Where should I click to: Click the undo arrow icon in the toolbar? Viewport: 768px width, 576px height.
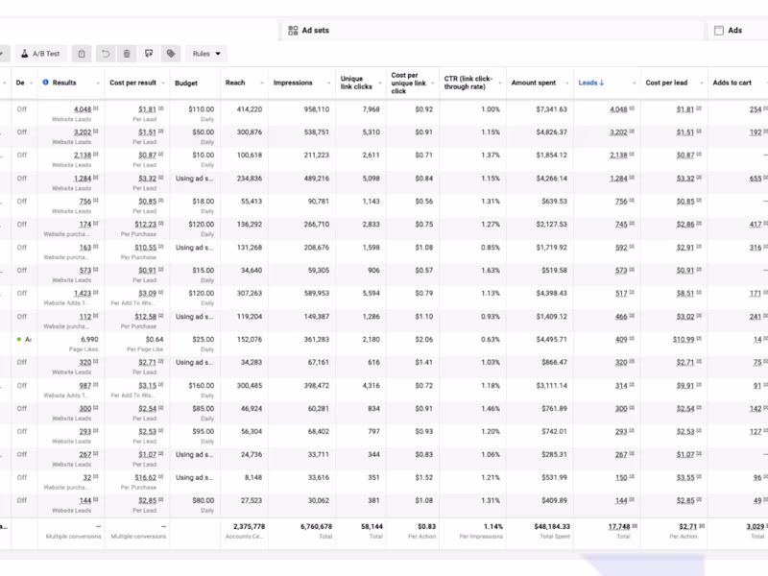pos(106,54)
